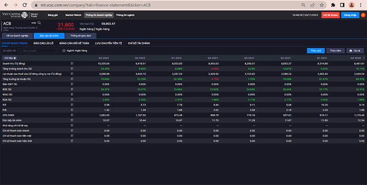Screen dimensions: 367x185
Task: Bookmark this page with the star icon
Action: [x=322, y=5]
